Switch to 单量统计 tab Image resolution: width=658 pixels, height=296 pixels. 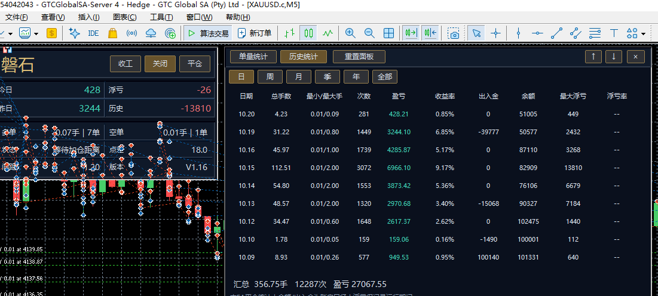(x=252, y=57)
